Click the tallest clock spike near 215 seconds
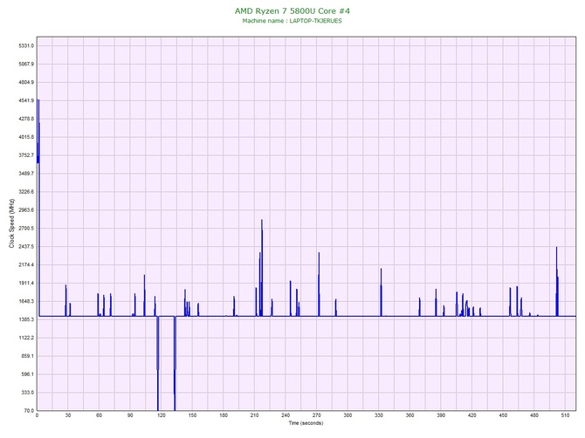Image resolution: width=585 pixels, height=438 pixels. point(262,266)
